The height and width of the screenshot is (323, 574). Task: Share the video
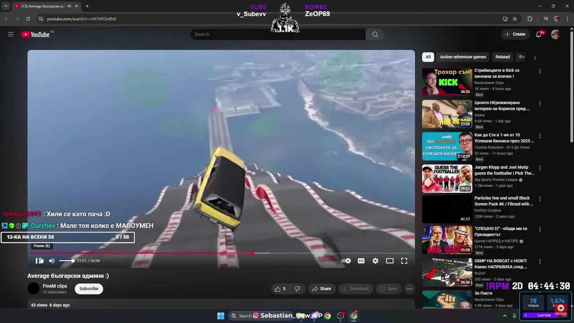click(x=322, y=289)
